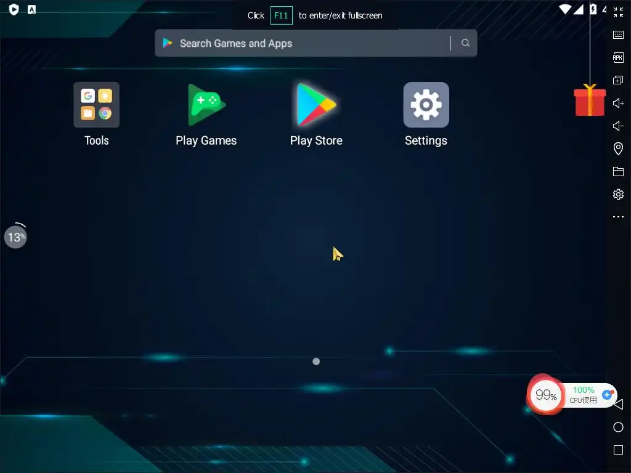Click the letter A status bar icon
This screenshot has height=473, width=631.
click(31, 9)
